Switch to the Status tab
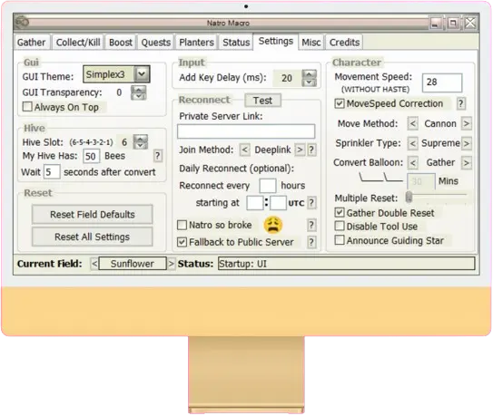The width and height of the screenshot is (493, 416). click(236, 43)
